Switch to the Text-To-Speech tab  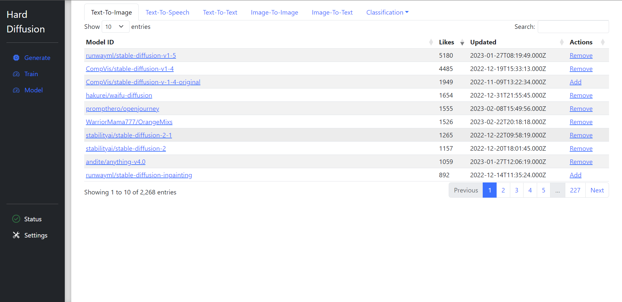coord(167,12)
